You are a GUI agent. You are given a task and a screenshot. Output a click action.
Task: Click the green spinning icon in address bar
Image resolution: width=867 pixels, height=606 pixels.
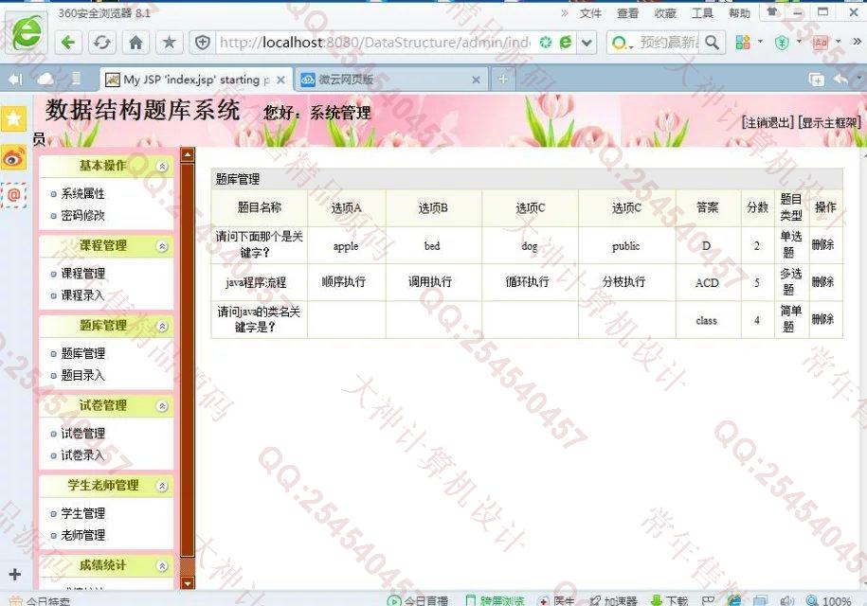click(x=546, y=42)
